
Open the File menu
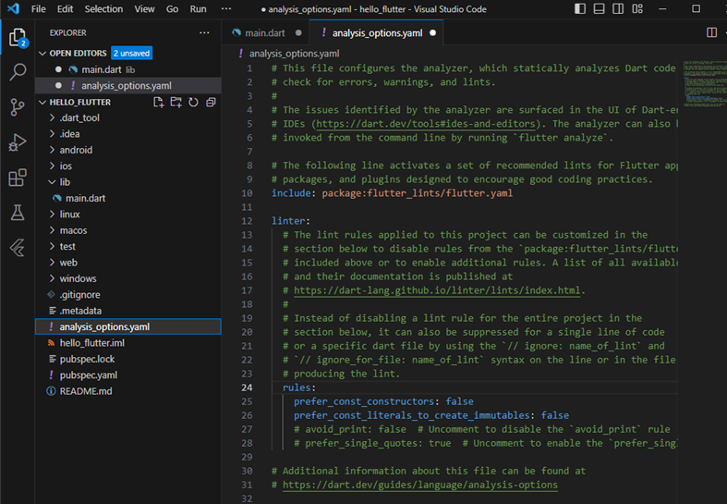point(39,9)
